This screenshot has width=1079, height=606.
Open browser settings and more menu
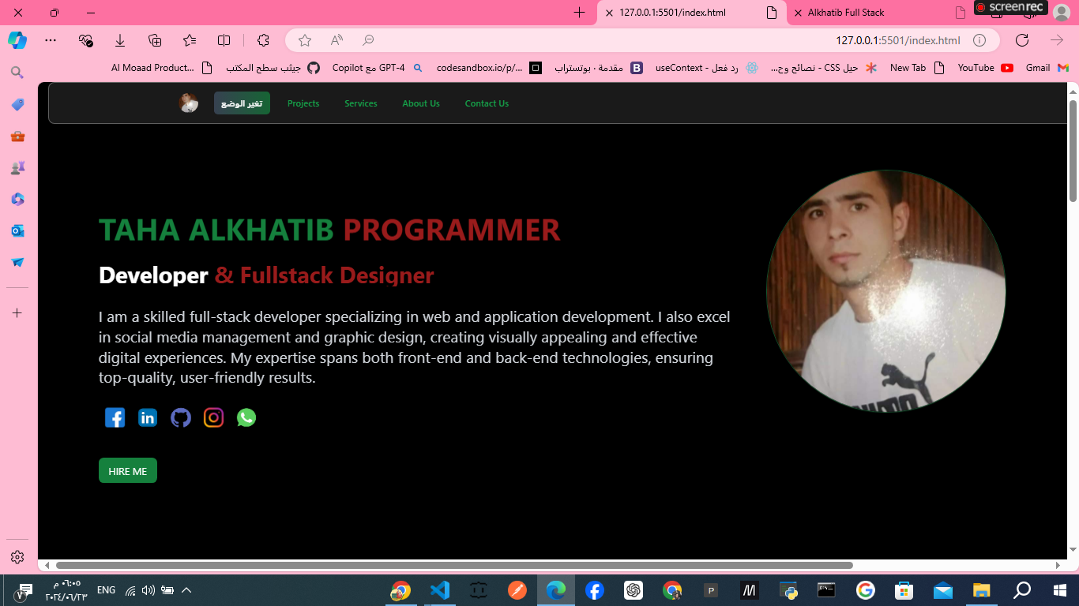[51, 40]
